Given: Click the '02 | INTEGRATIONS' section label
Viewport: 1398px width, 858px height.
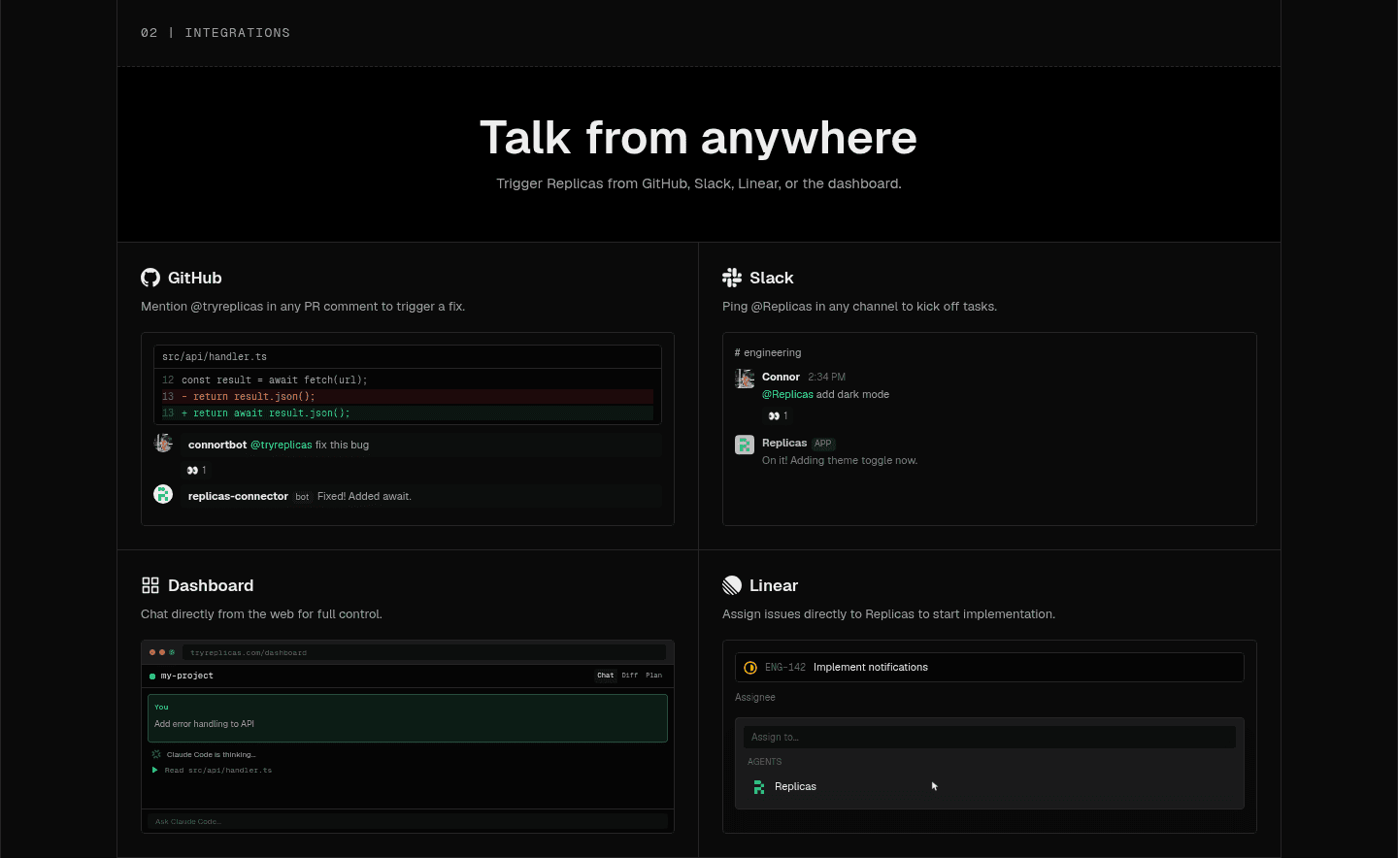Looking at the screenshot, I should [x=216, y=33].
